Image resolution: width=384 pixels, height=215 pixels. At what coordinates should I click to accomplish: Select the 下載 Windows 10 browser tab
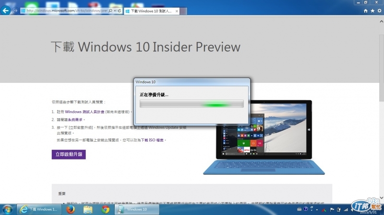click(x=151, y=11)
